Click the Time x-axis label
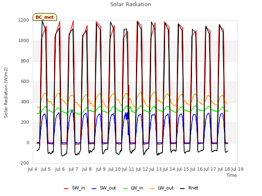This screenshot has height=196, width=262. point(232,175)
